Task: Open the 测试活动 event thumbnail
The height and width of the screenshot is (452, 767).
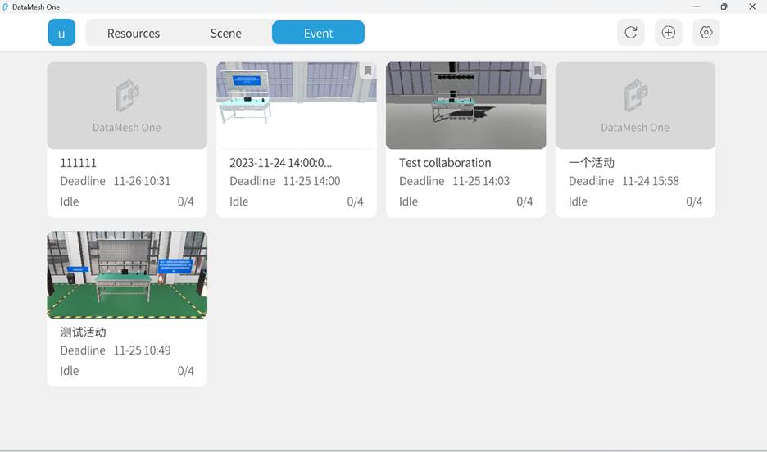Action: (x=127, y=275)
